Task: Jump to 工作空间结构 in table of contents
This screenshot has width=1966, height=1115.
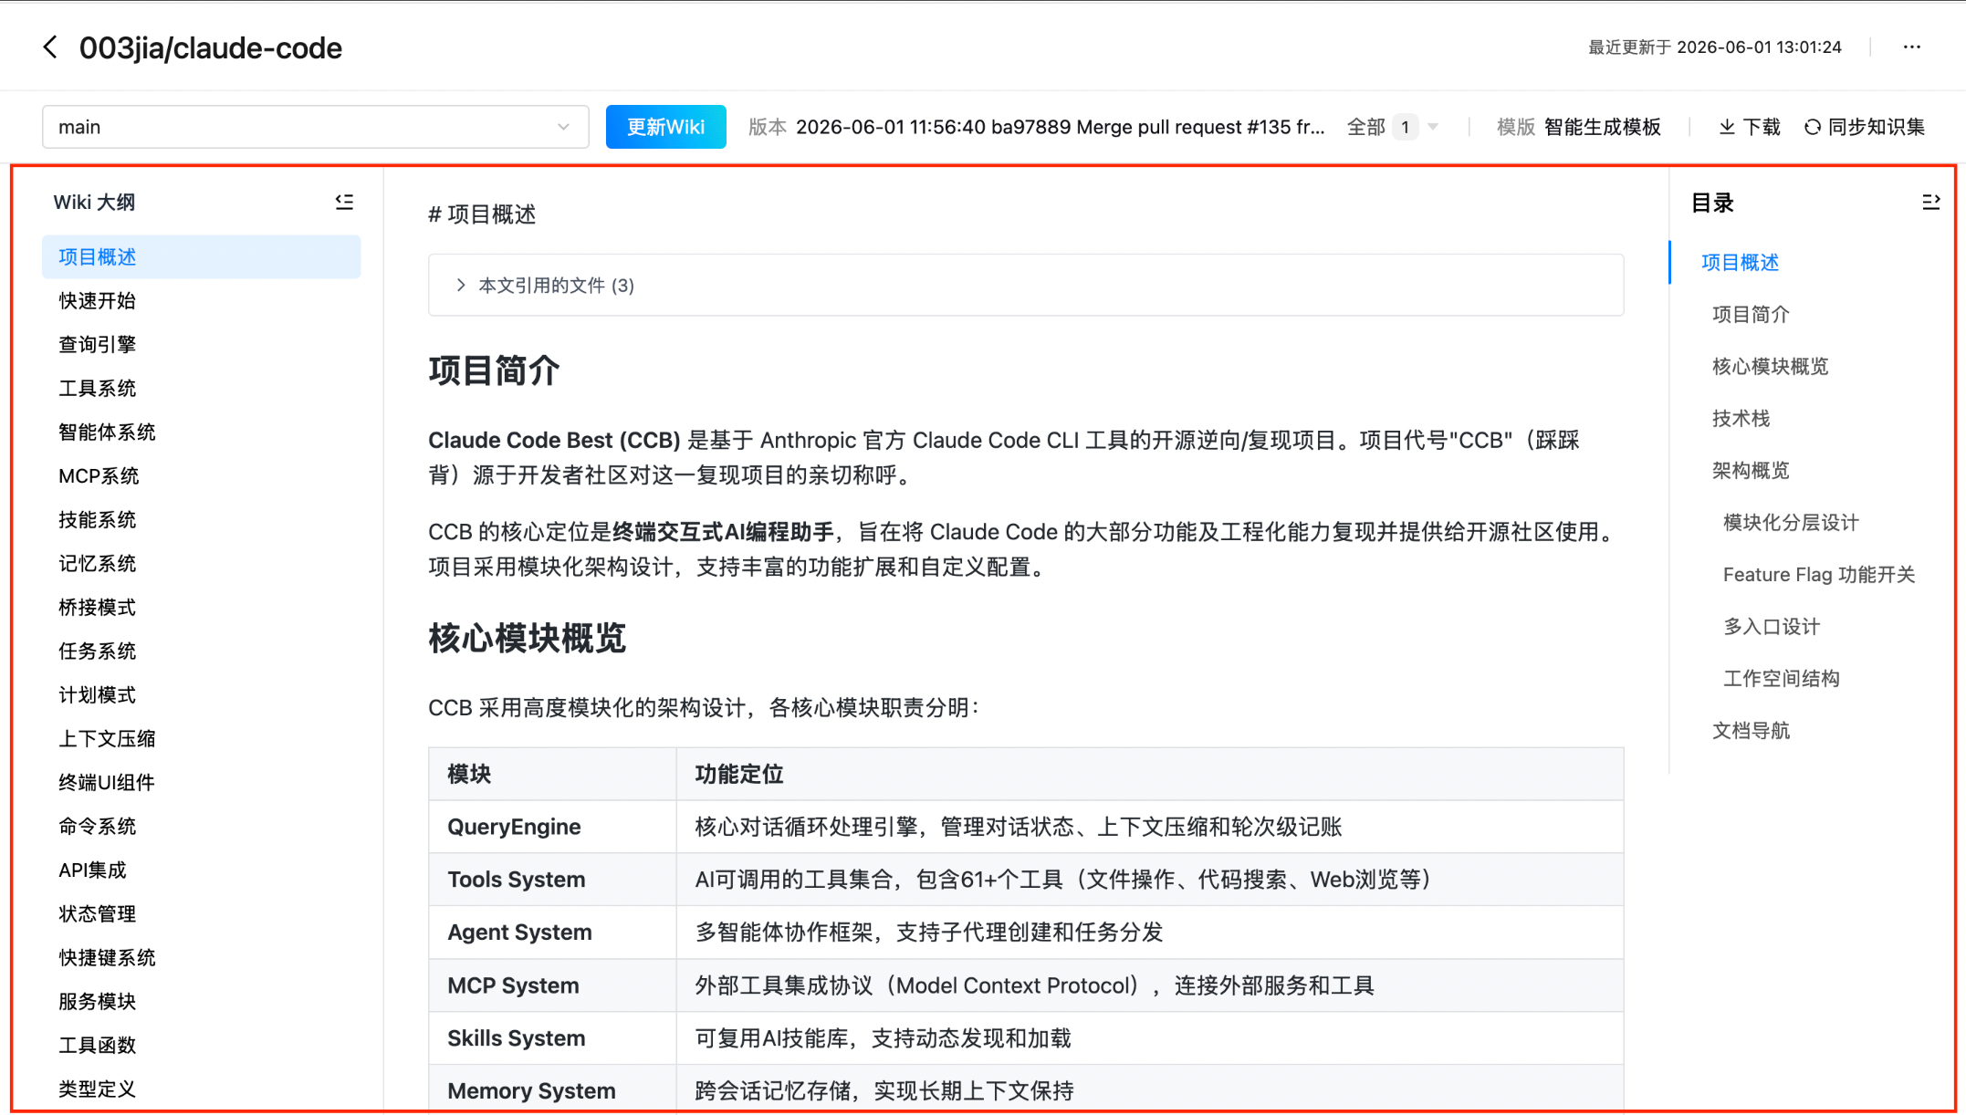Action: [x=1781, y=679]
